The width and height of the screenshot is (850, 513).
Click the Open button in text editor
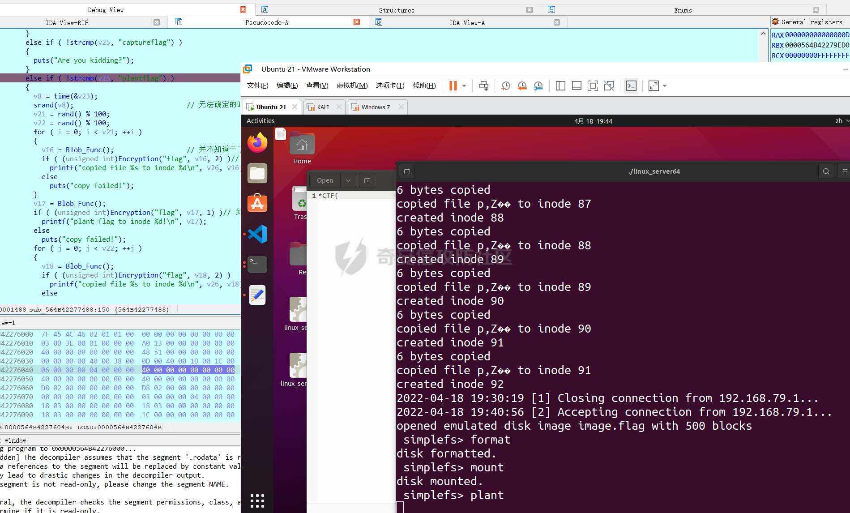click(x=325, y=180)
